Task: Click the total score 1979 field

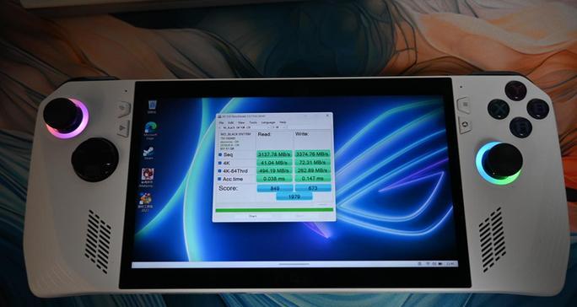Action: tap(294, 197)
